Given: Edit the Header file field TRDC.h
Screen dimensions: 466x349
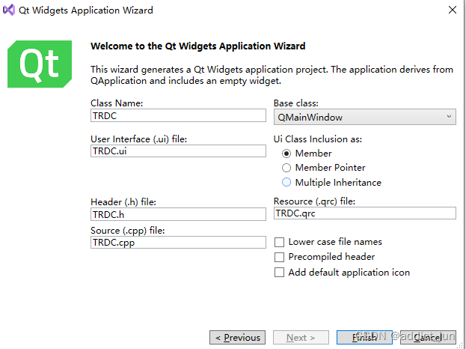Looking at the screenshot, I should (178, 214).
